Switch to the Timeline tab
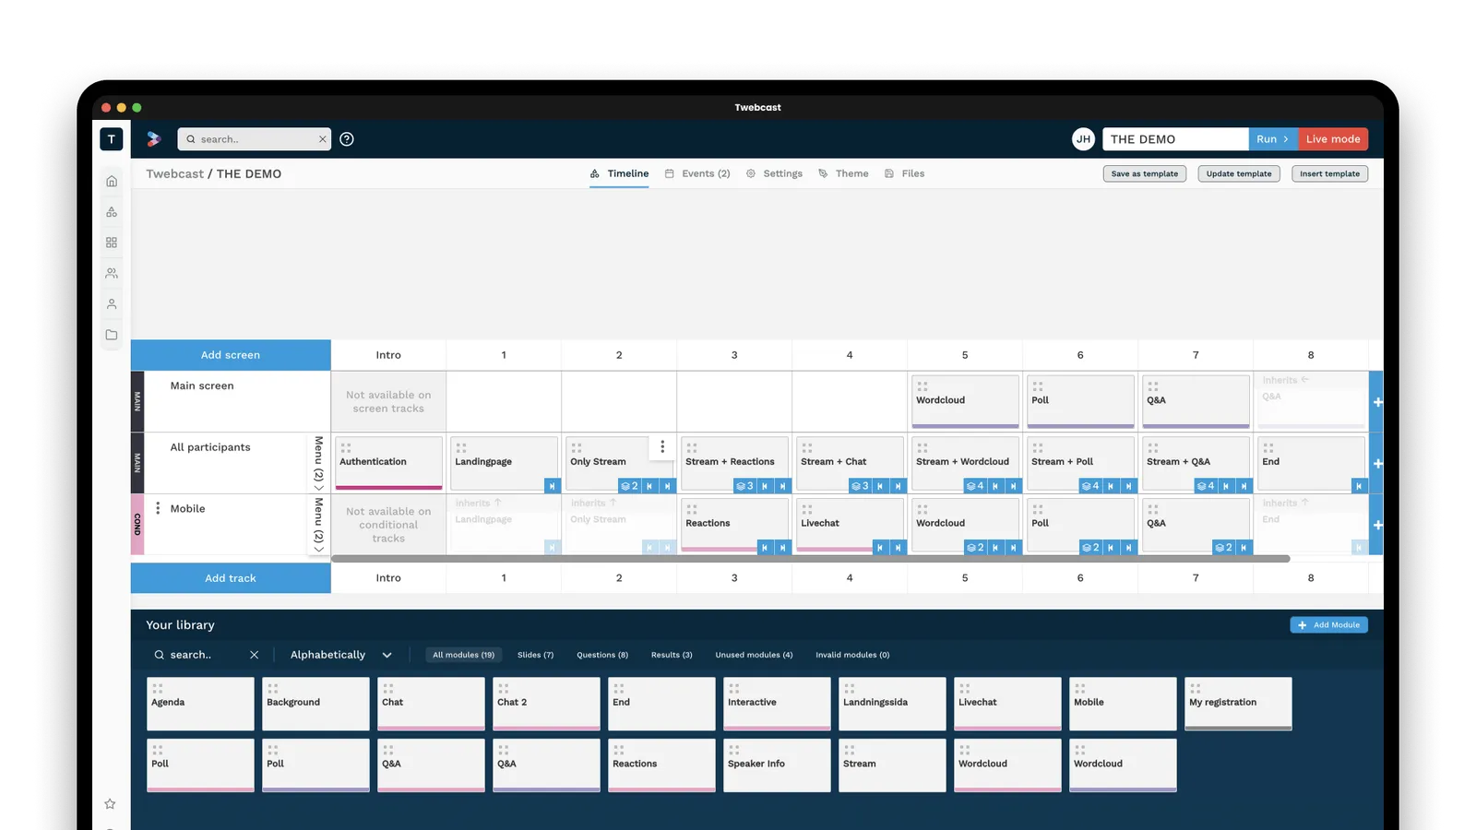 point(620,173)
